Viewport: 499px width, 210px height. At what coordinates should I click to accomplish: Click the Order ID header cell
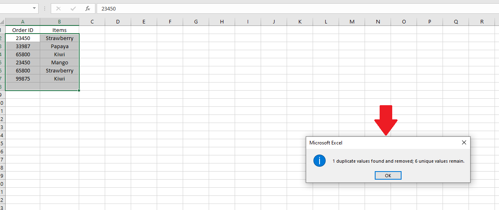coord(23,30)
